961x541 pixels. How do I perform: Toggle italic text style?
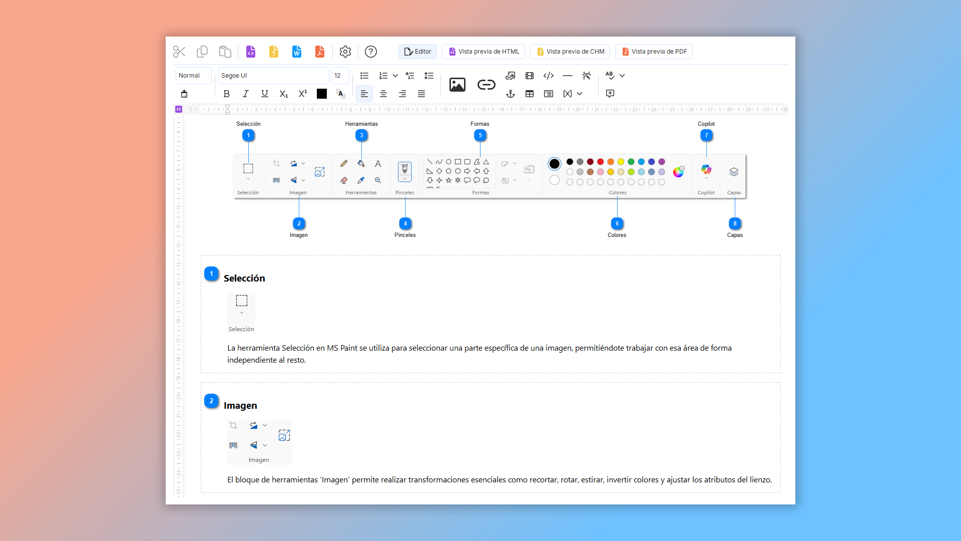coord(246,94)
